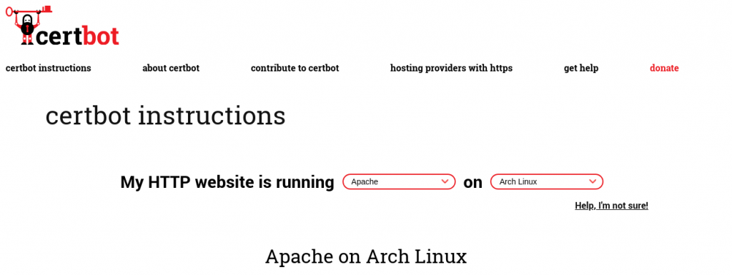The image size is (732, 275).
Task: Click 'My HTTP website is running' text
Action: (x=227, y=181)
